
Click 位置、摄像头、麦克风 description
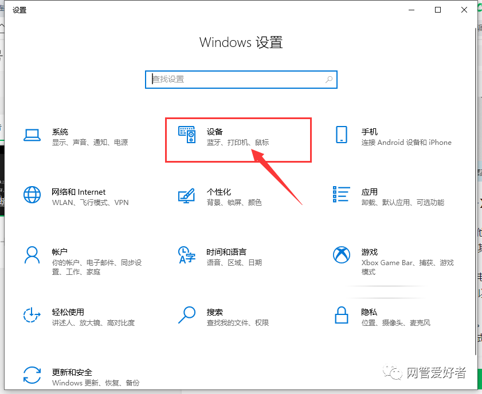[x=395, y=323]
